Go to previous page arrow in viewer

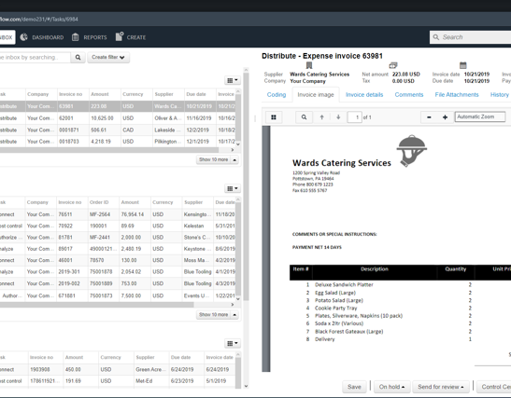pyautogui.click(x=321, y=117)
